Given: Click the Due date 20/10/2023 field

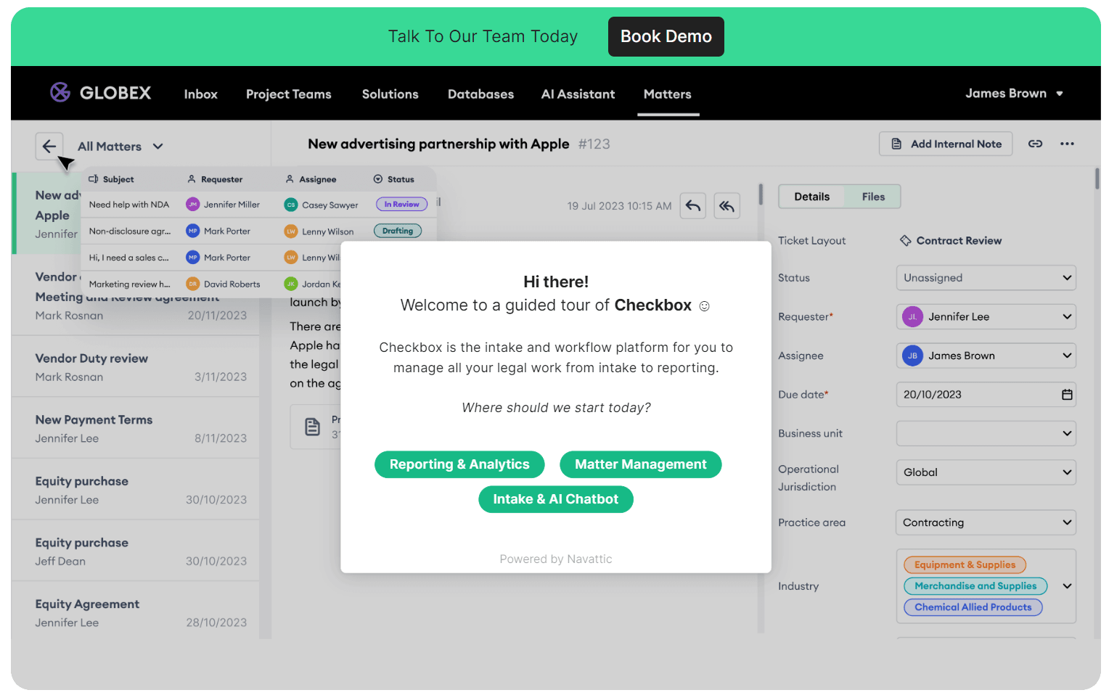Looking at the screenshot, I should (x=986, y=395).
